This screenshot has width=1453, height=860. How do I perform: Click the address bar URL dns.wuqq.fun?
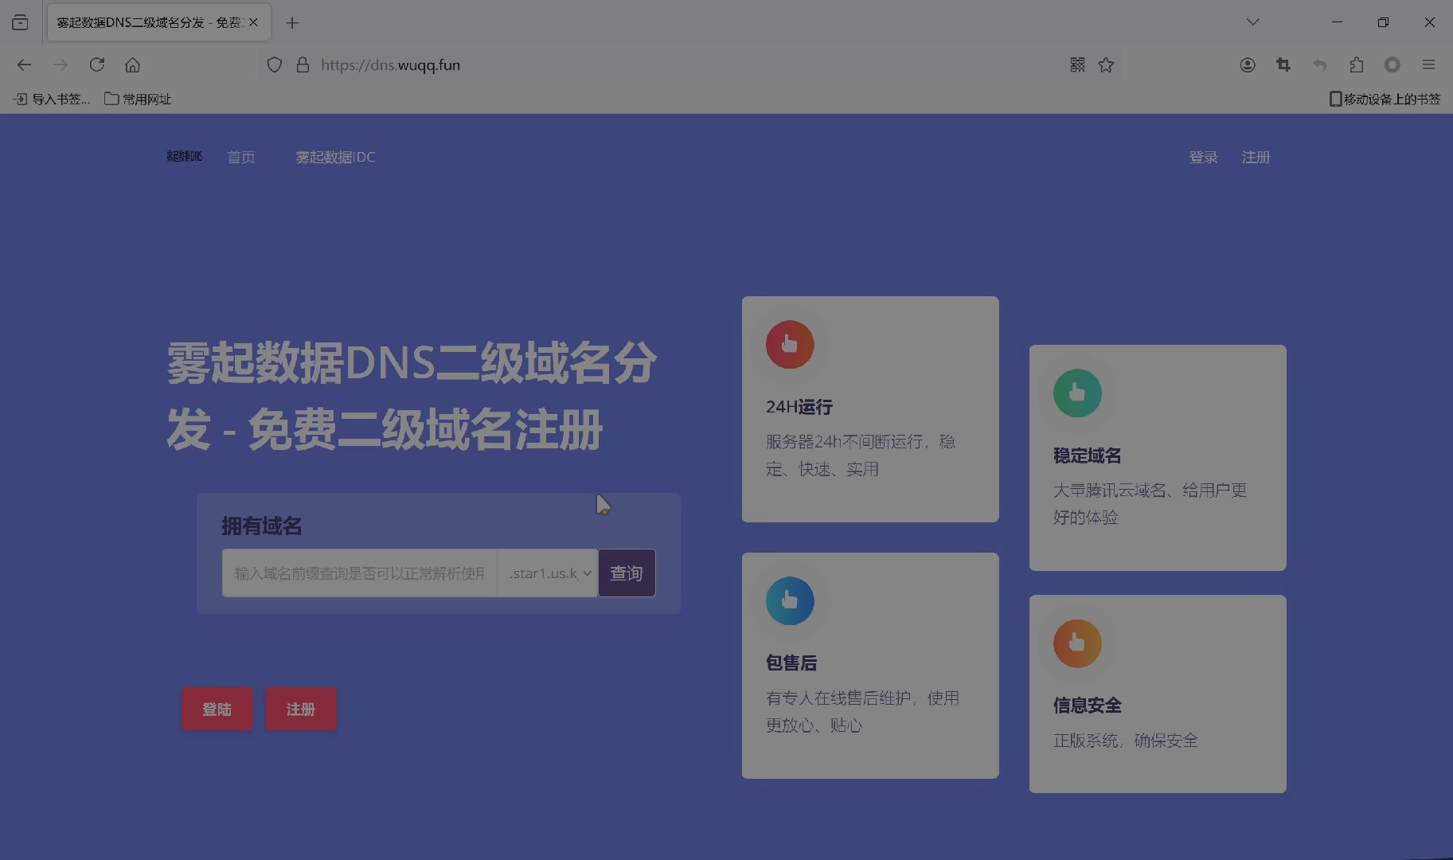click(x=390, y=64)
